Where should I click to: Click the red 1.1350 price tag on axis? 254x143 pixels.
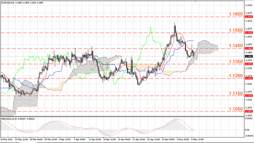[249, 64]
